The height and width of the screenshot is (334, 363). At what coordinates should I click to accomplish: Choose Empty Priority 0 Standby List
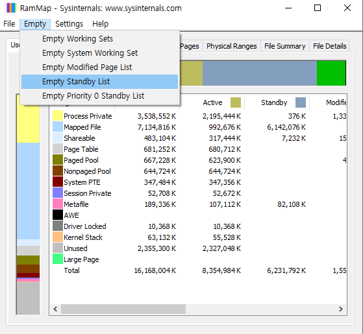tap(99, 96)
